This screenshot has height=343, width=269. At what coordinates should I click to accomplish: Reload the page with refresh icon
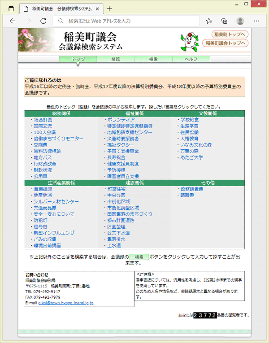(x=43, y=21)
